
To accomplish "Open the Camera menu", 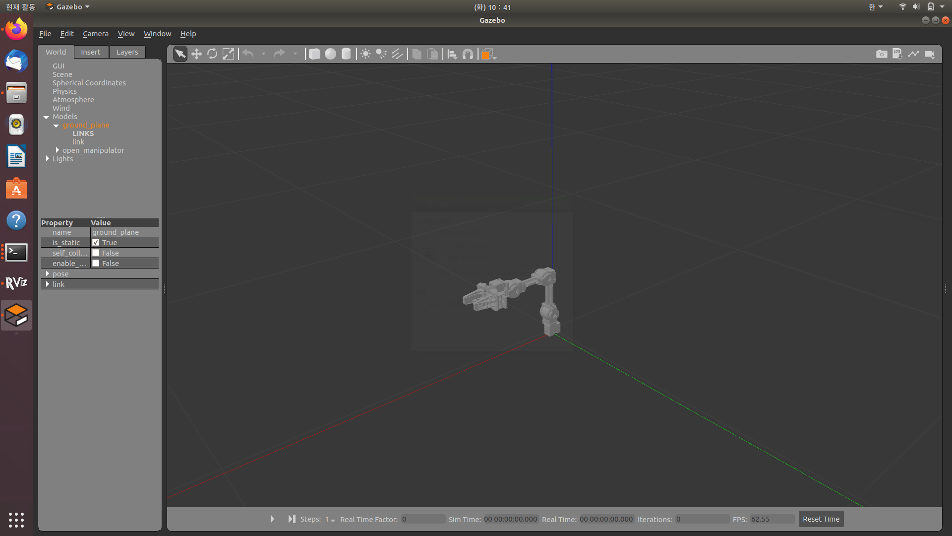I will tap(95, 34).
